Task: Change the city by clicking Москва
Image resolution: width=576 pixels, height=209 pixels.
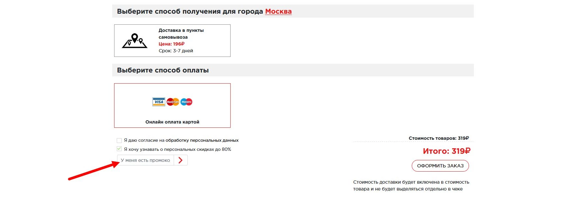Action: 278,11
